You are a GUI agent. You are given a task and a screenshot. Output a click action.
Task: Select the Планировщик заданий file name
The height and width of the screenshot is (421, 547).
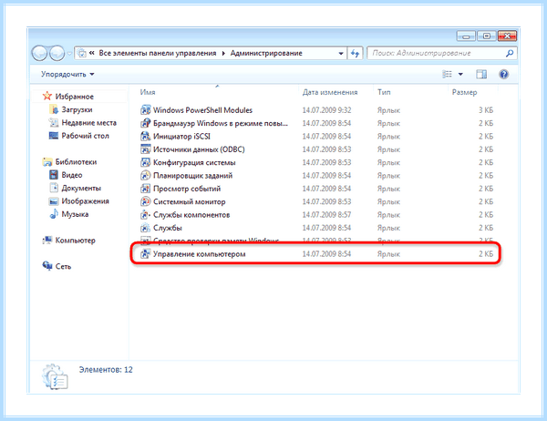[x=193, y=176]
